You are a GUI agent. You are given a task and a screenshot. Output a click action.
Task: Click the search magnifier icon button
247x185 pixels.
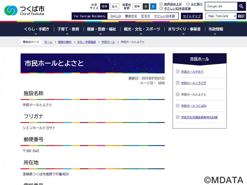click(241, 6)
